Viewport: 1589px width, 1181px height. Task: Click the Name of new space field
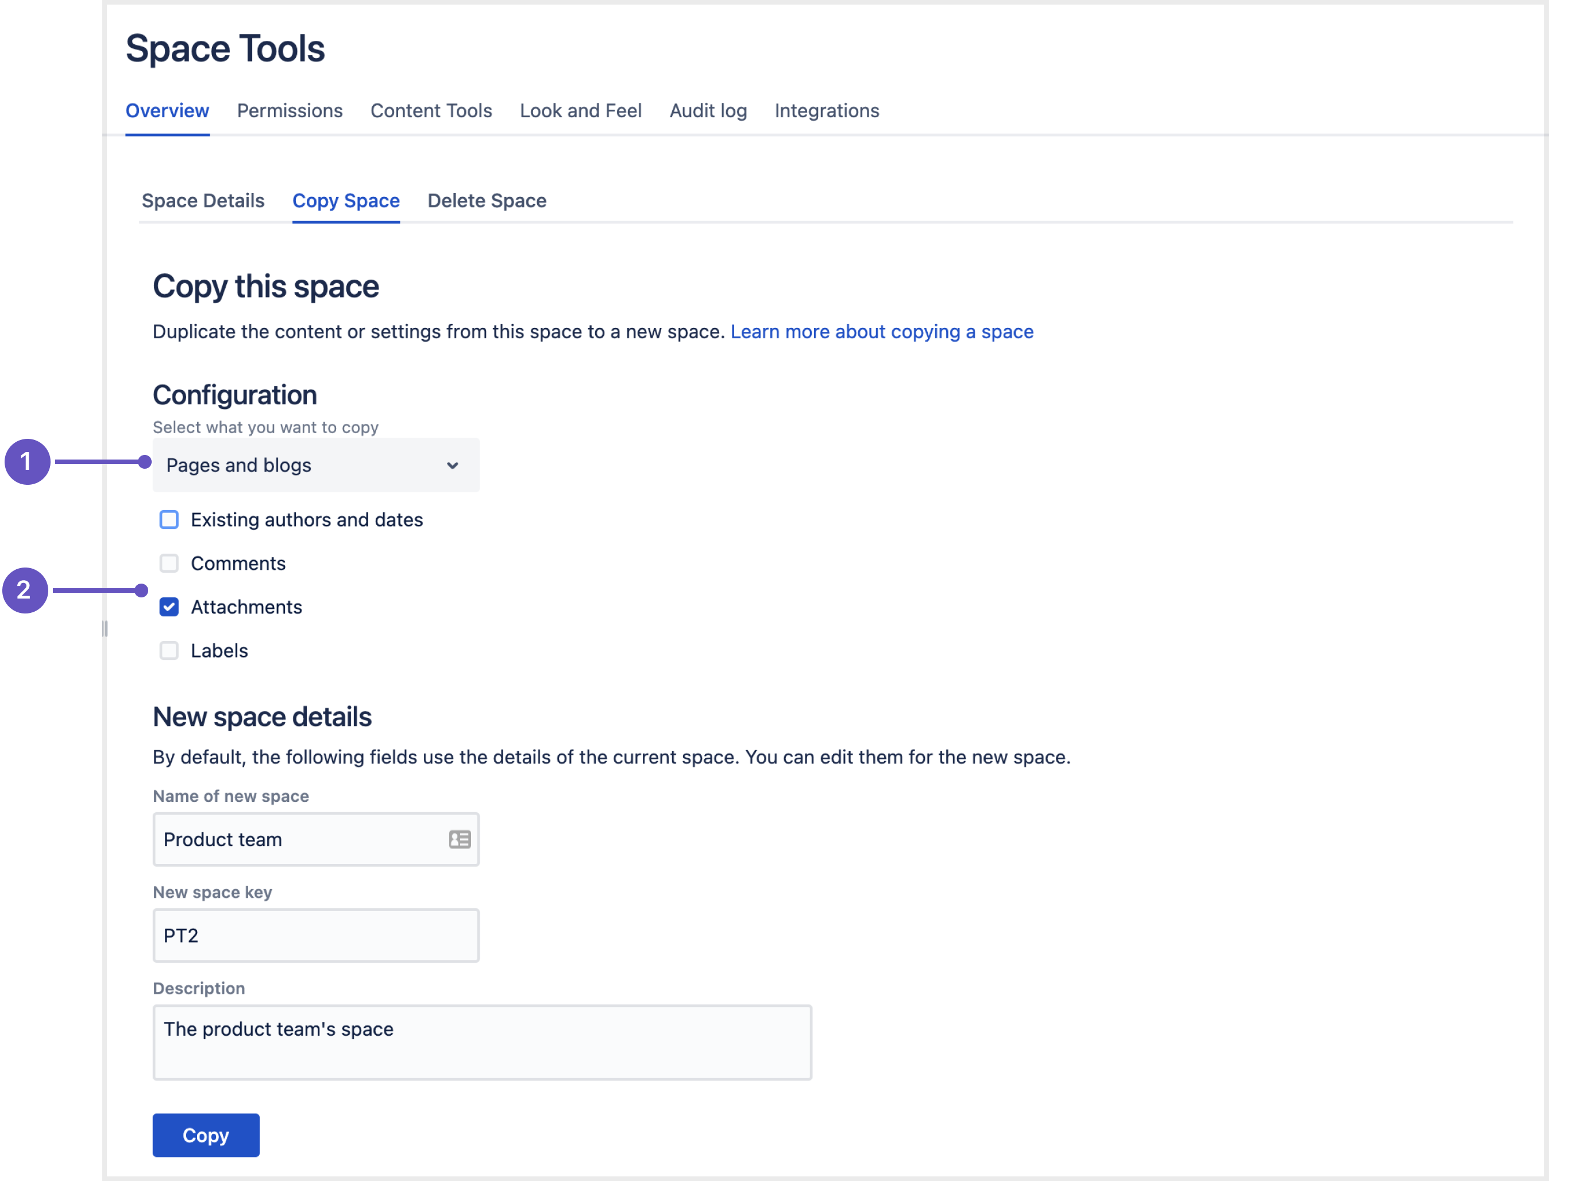click(x=316, y=839)
